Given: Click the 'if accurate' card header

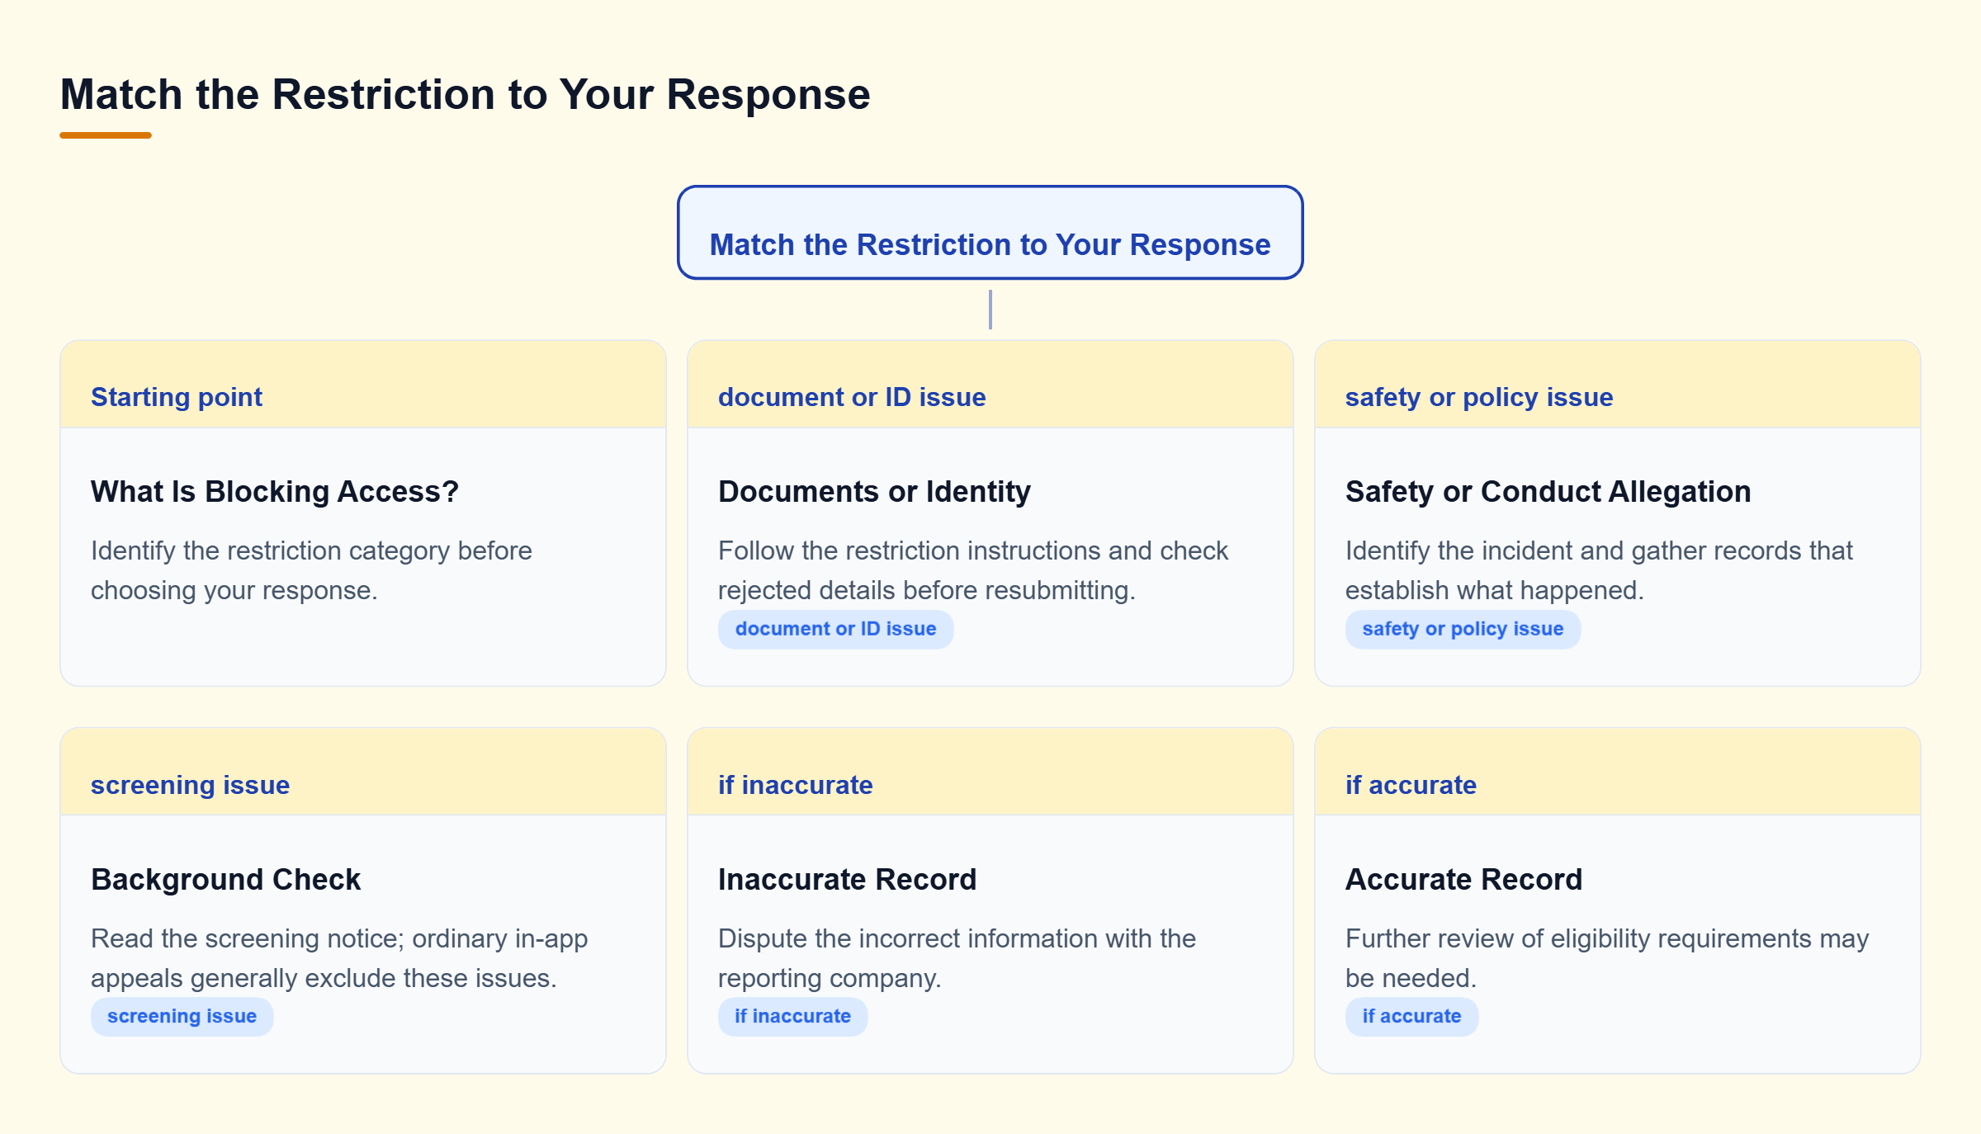Looking at the screenshot, I should point(1617,773).
